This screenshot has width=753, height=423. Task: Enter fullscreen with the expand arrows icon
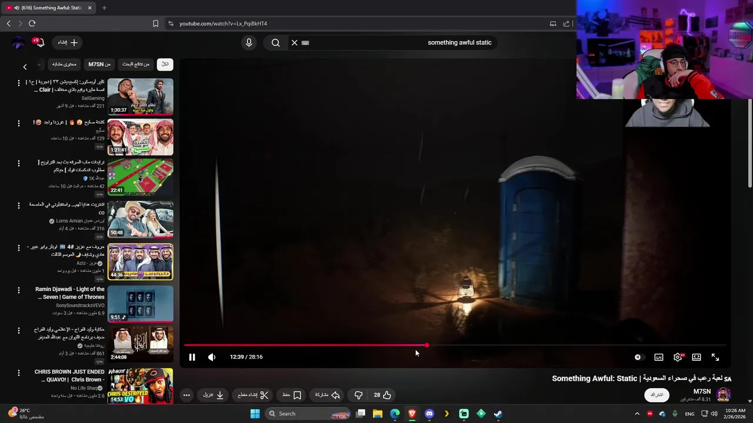(x=715, y=357)
